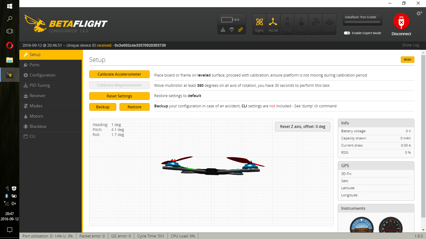Expand the log with Show Log
Viewport: 426px width, 239px height.
(410, 45)
